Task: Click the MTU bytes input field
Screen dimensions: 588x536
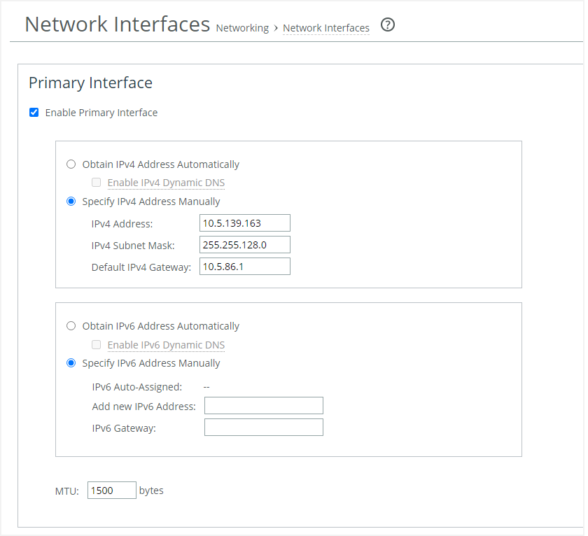Action: [x=112, y=491]
